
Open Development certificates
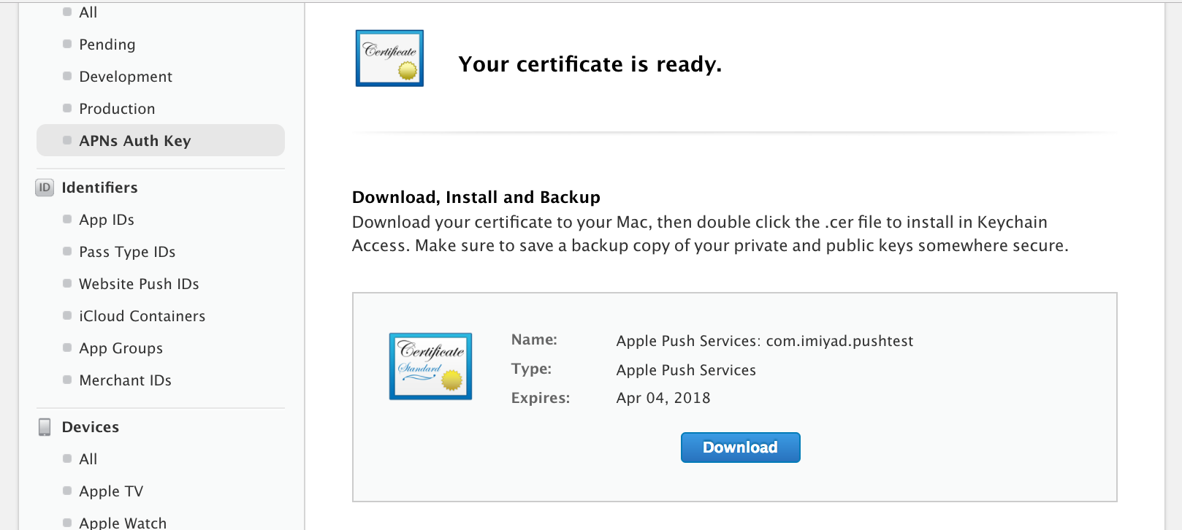coord(126,77)
